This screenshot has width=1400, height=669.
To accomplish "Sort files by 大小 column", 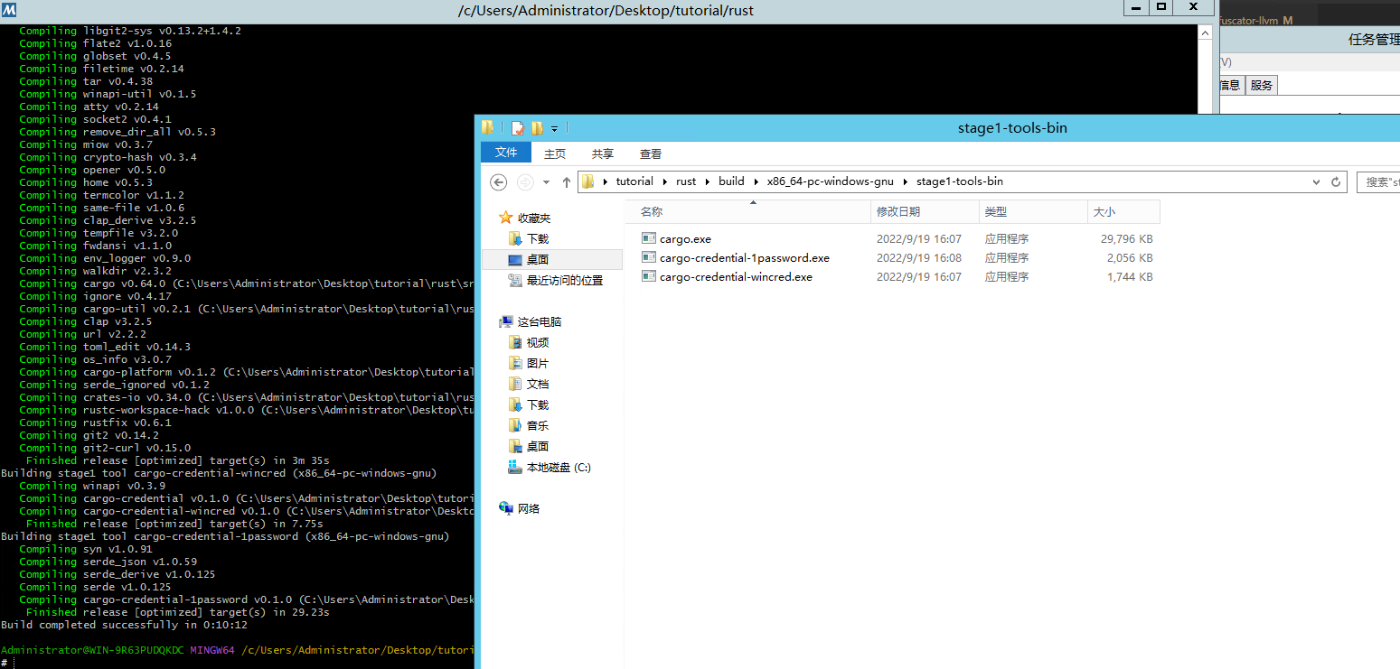I will (x=1123, y=211).
